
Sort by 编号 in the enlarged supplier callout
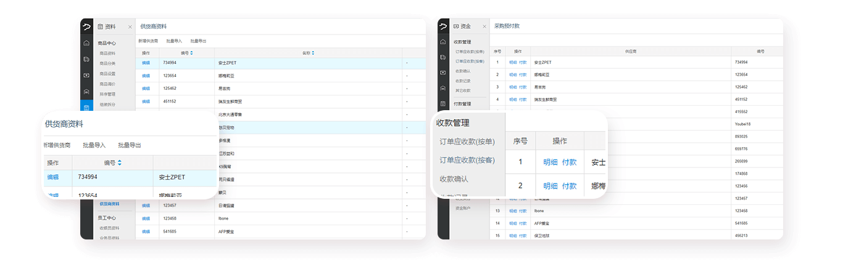[x=119, y=163]
